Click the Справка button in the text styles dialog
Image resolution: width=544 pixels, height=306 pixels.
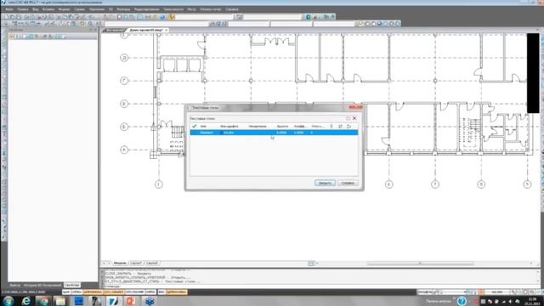tap(348, 183)
